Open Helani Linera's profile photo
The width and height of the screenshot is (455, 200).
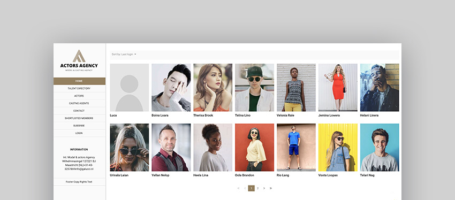(x=380, y=88)
